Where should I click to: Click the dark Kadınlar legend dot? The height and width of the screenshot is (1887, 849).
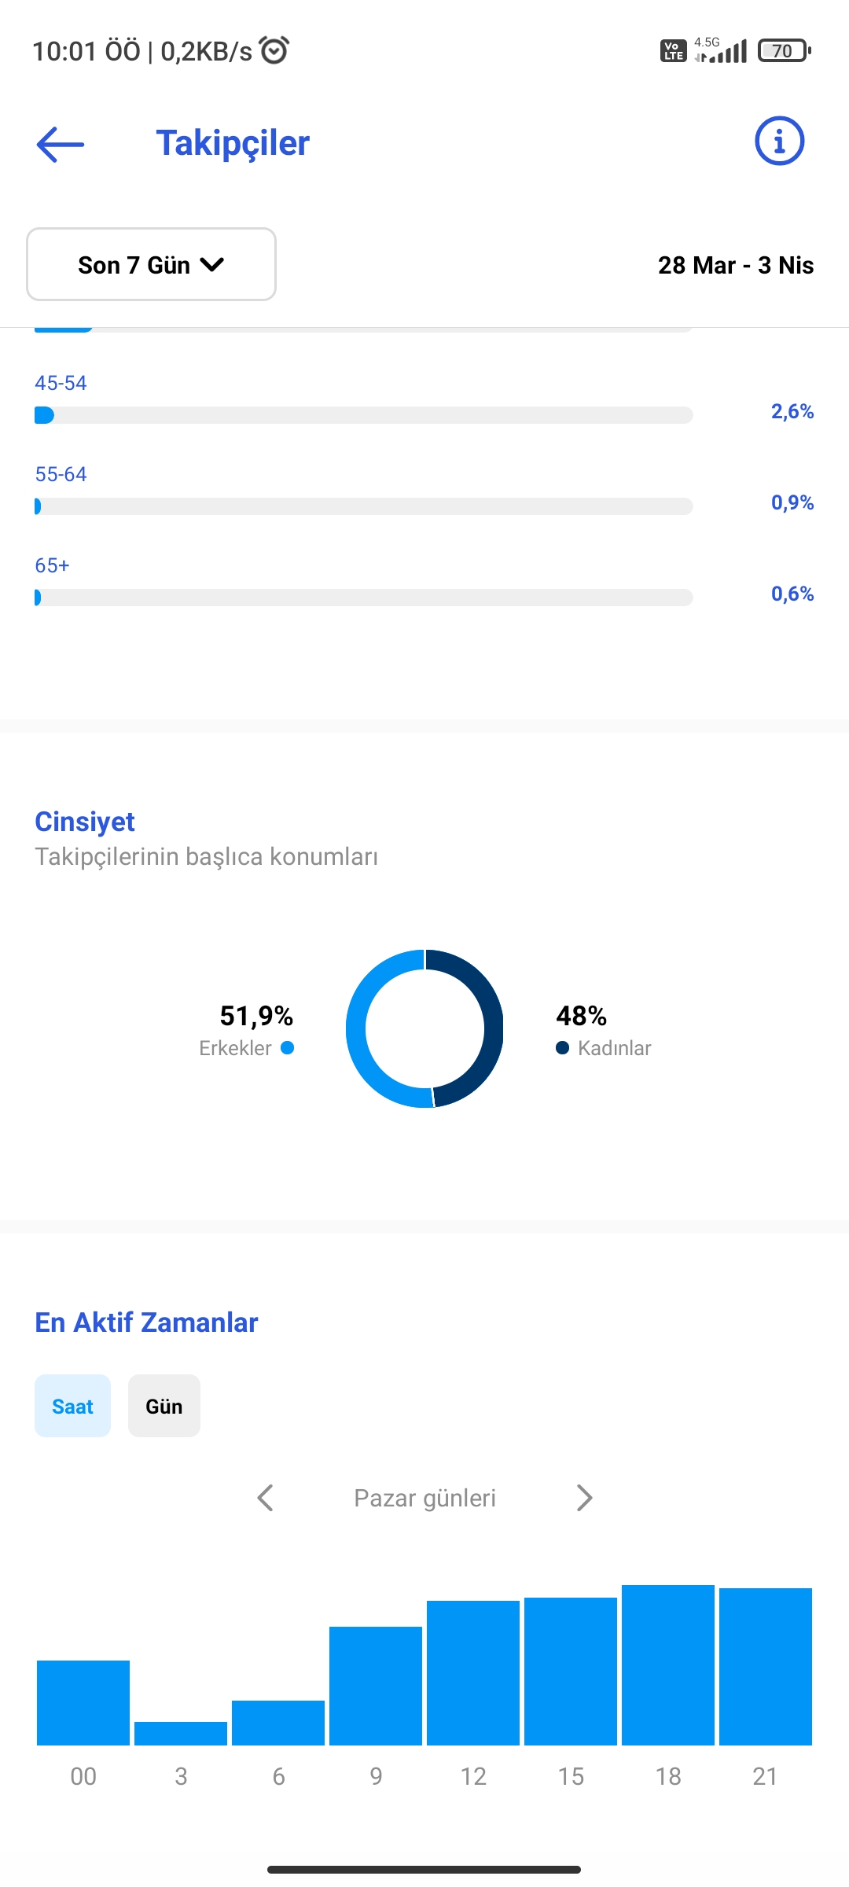tap(562, 1047)
